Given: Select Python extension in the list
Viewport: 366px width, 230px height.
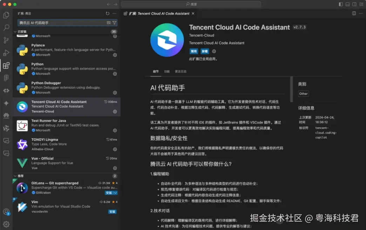Looking at the screenshot, I should 67,69.
